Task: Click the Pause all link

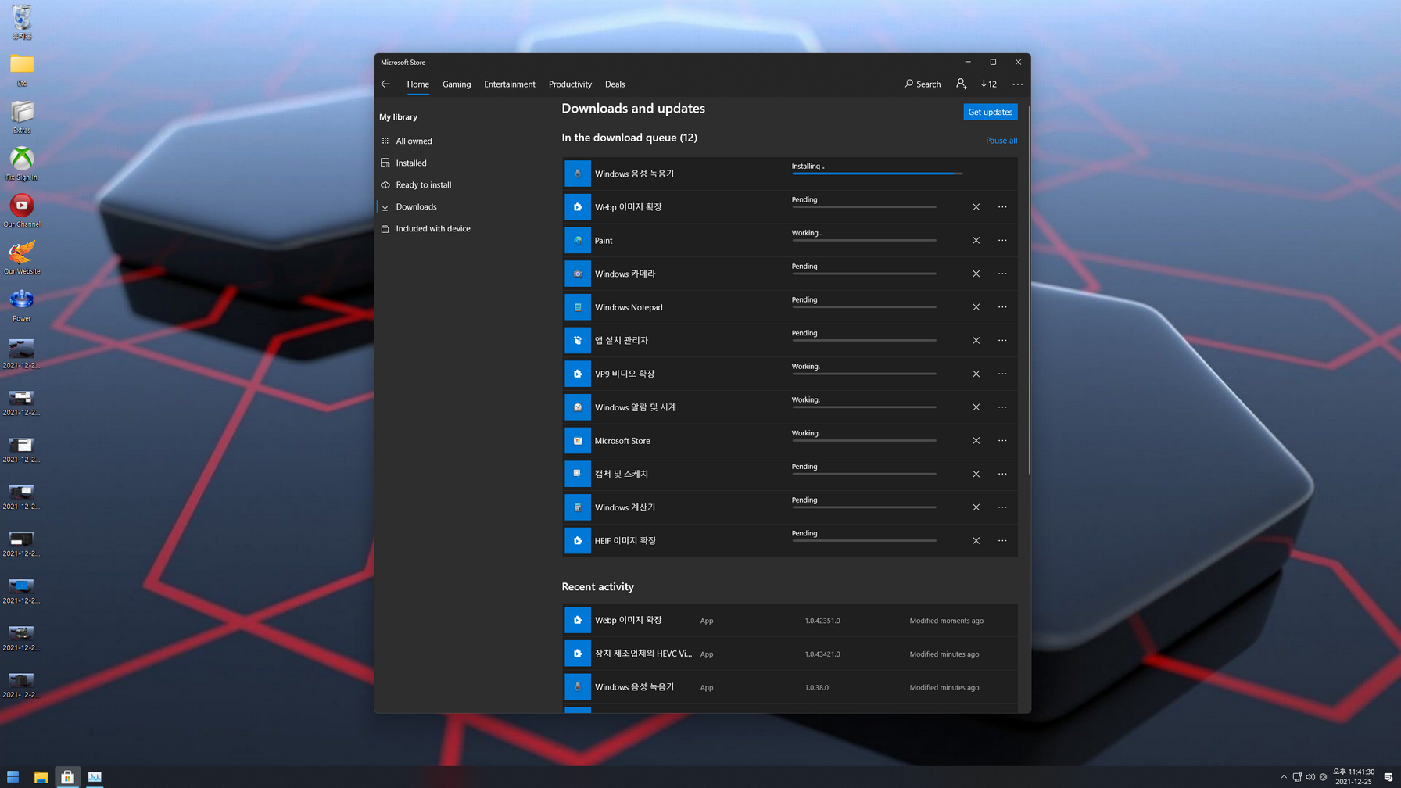Action: (1001, 141)
